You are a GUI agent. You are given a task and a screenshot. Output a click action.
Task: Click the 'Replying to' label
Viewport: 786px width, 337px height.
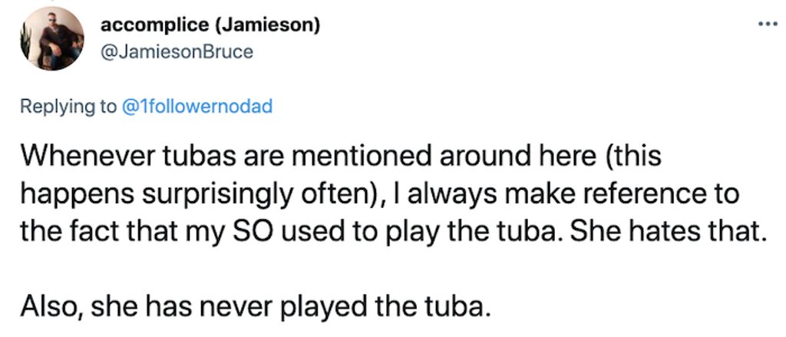pos(68,107)
